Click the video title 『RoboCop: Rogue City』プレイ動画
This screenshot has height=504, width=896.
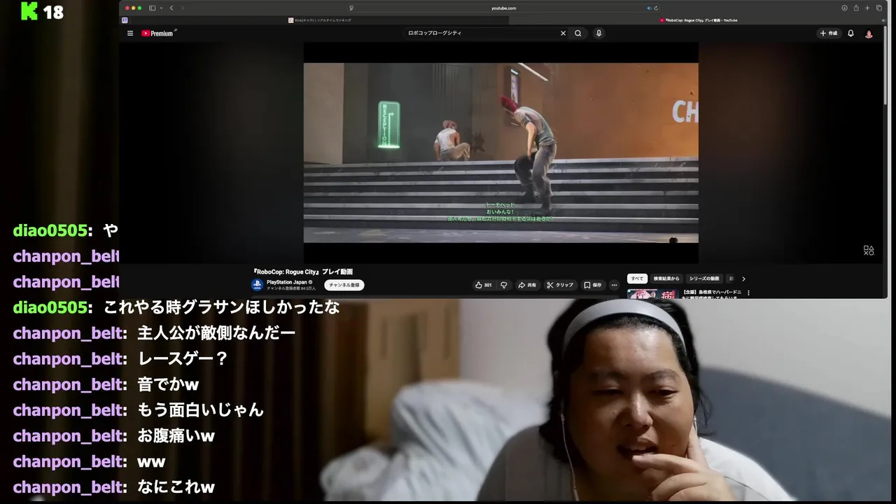click(302, 272)
